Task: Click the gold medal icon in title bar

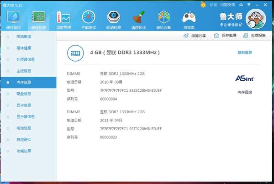Action: pos(203,5)
